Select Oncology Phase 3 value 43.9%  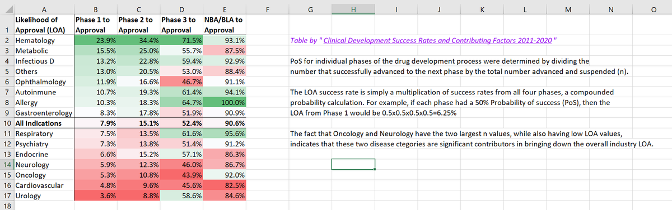point(182,175)
